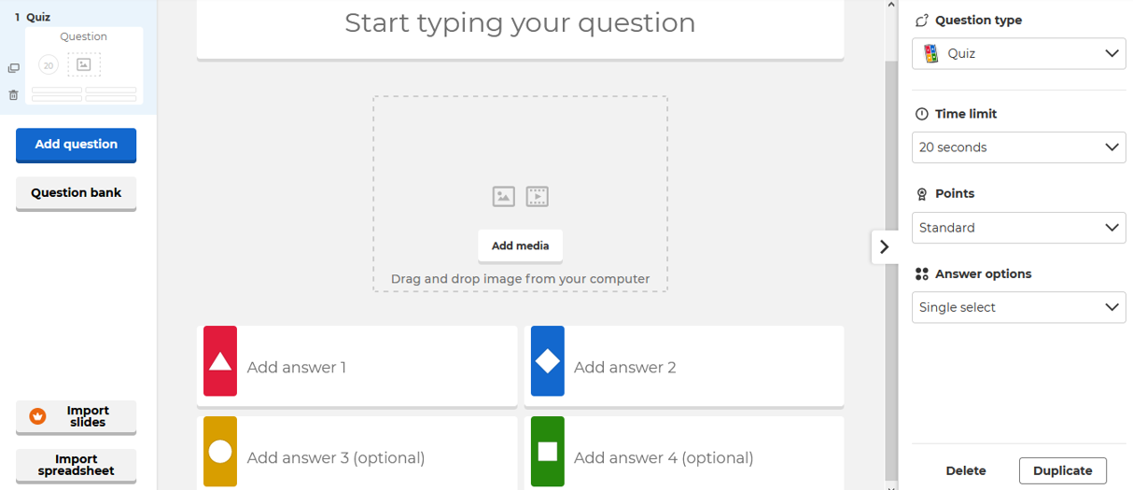Select the red triangle answer shape
The width and height of the screenshot is (1133, 490).
220,361
